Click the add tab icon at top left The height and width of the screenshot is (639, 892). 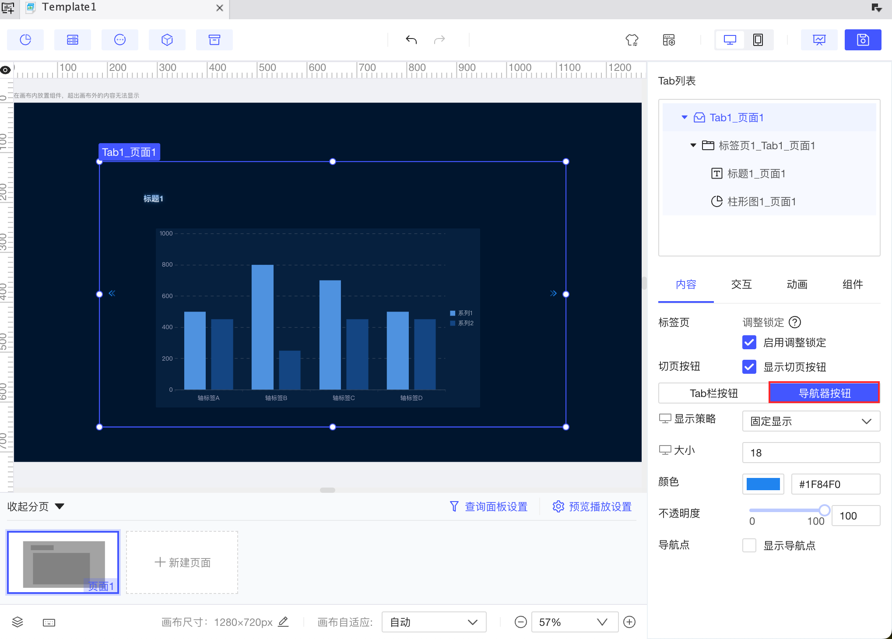click(8, 7)
